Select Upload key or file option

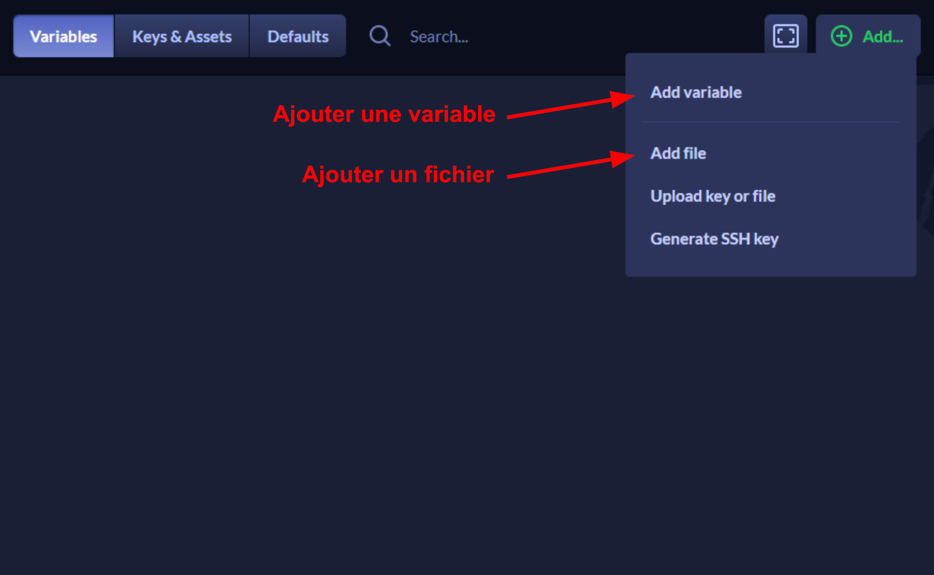(713, 196)
